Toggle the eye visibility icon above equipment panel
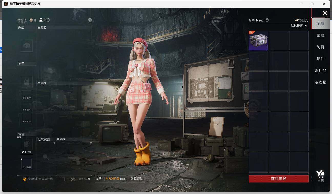This screenshot has width=332, height=194. tap(90, 20)
